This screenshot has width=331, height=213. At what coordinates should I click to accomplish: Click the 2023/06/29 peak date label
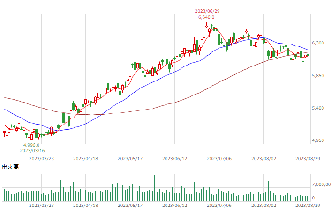pyautogui.click(x=207, y=11)
